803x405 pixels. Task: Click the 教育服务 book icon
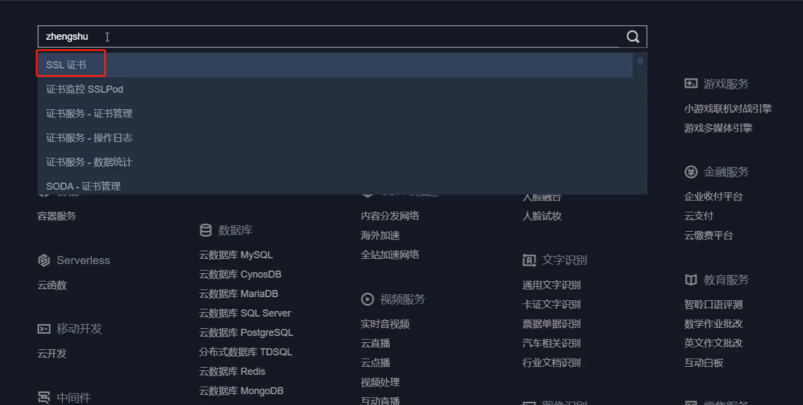tap(691, 280)
